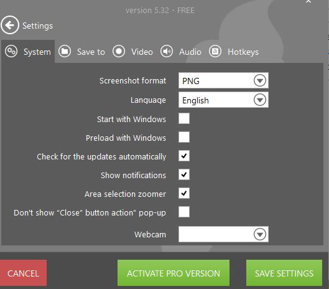This screenshot has height=289, width=329.
Task: Uncheck Check for the updates automatically
Action: pyautogui.click(x=184, y=156)
